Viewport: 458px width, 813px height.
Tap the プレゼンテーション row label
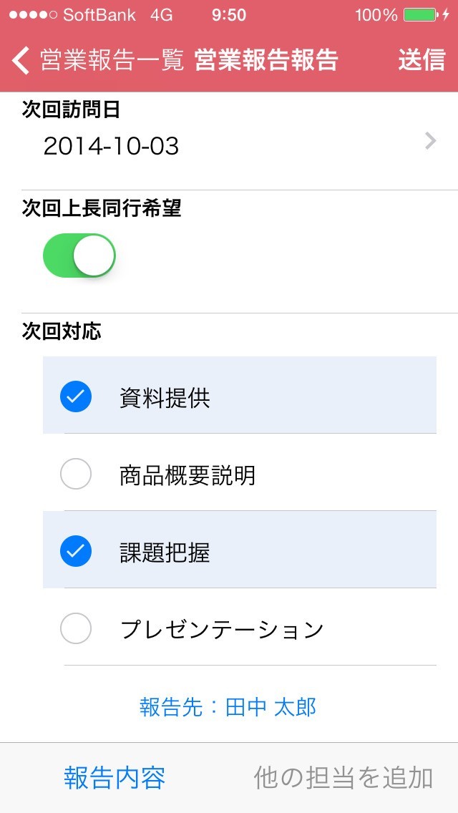pos(222,629)
